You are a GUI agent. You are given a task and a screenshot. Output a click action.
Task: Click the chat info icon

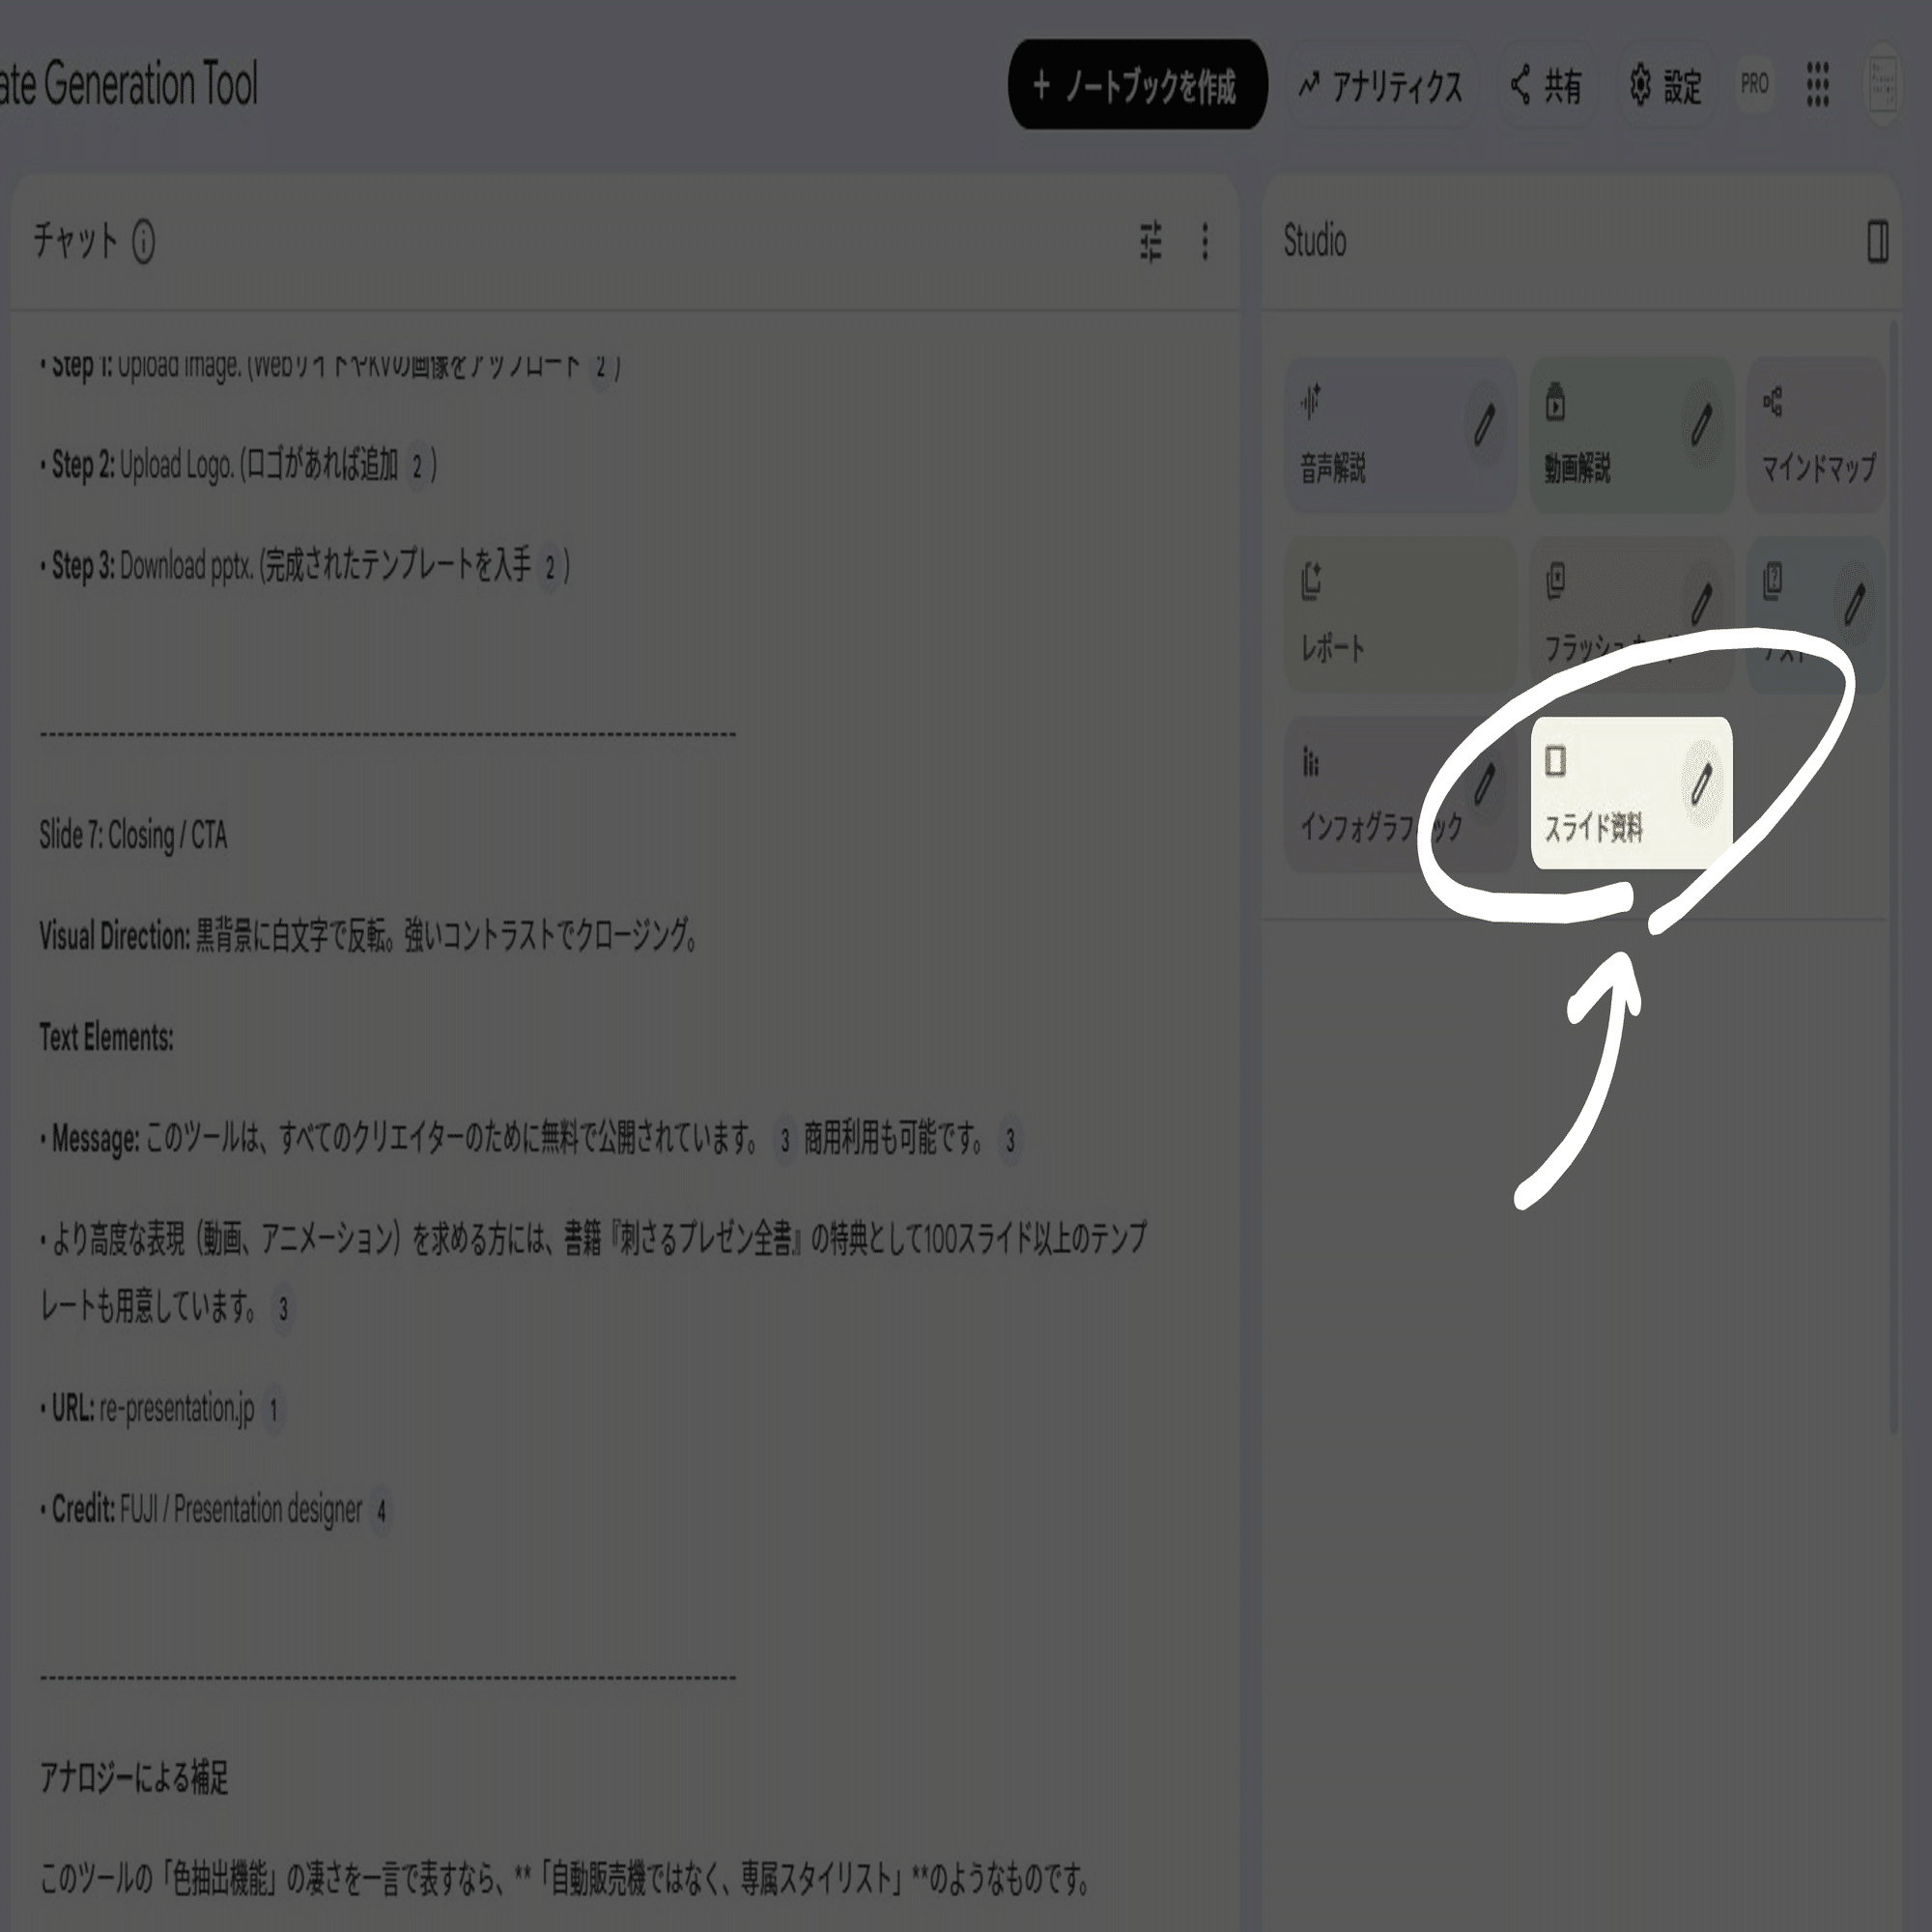pyautogui.click(x=143, y=242)
